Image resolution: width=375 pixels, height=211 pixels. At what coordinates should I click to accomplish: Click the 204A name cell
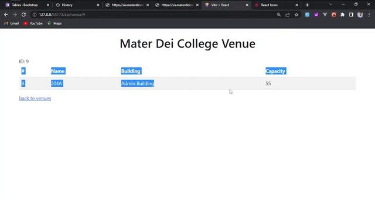(57, 83)
